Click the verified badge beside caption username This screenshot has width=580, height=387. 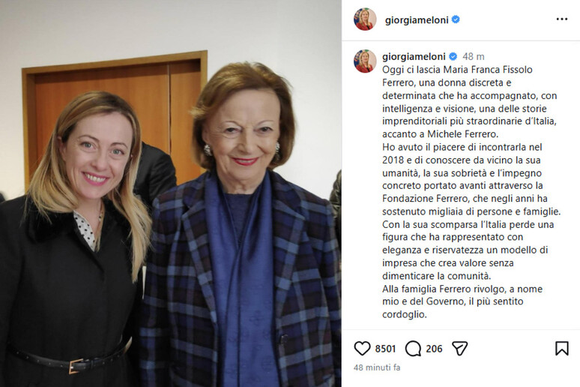click(453, 56)
